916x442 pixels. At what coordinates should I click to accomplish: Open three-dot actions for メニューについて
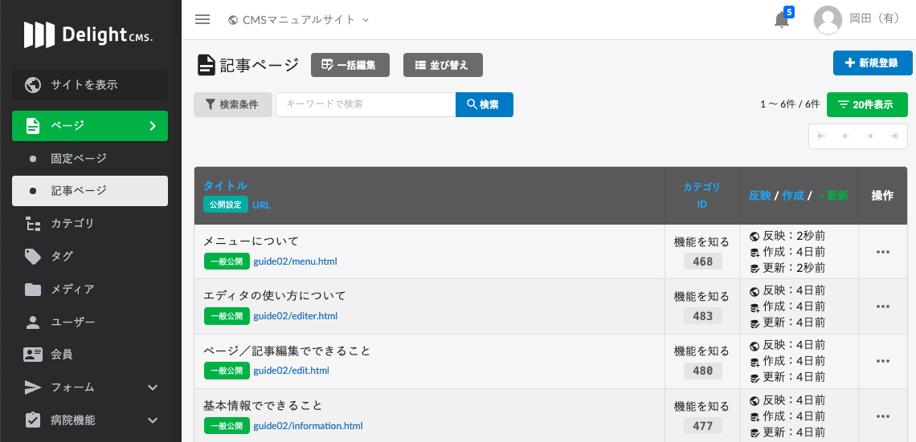click(883, 252)
